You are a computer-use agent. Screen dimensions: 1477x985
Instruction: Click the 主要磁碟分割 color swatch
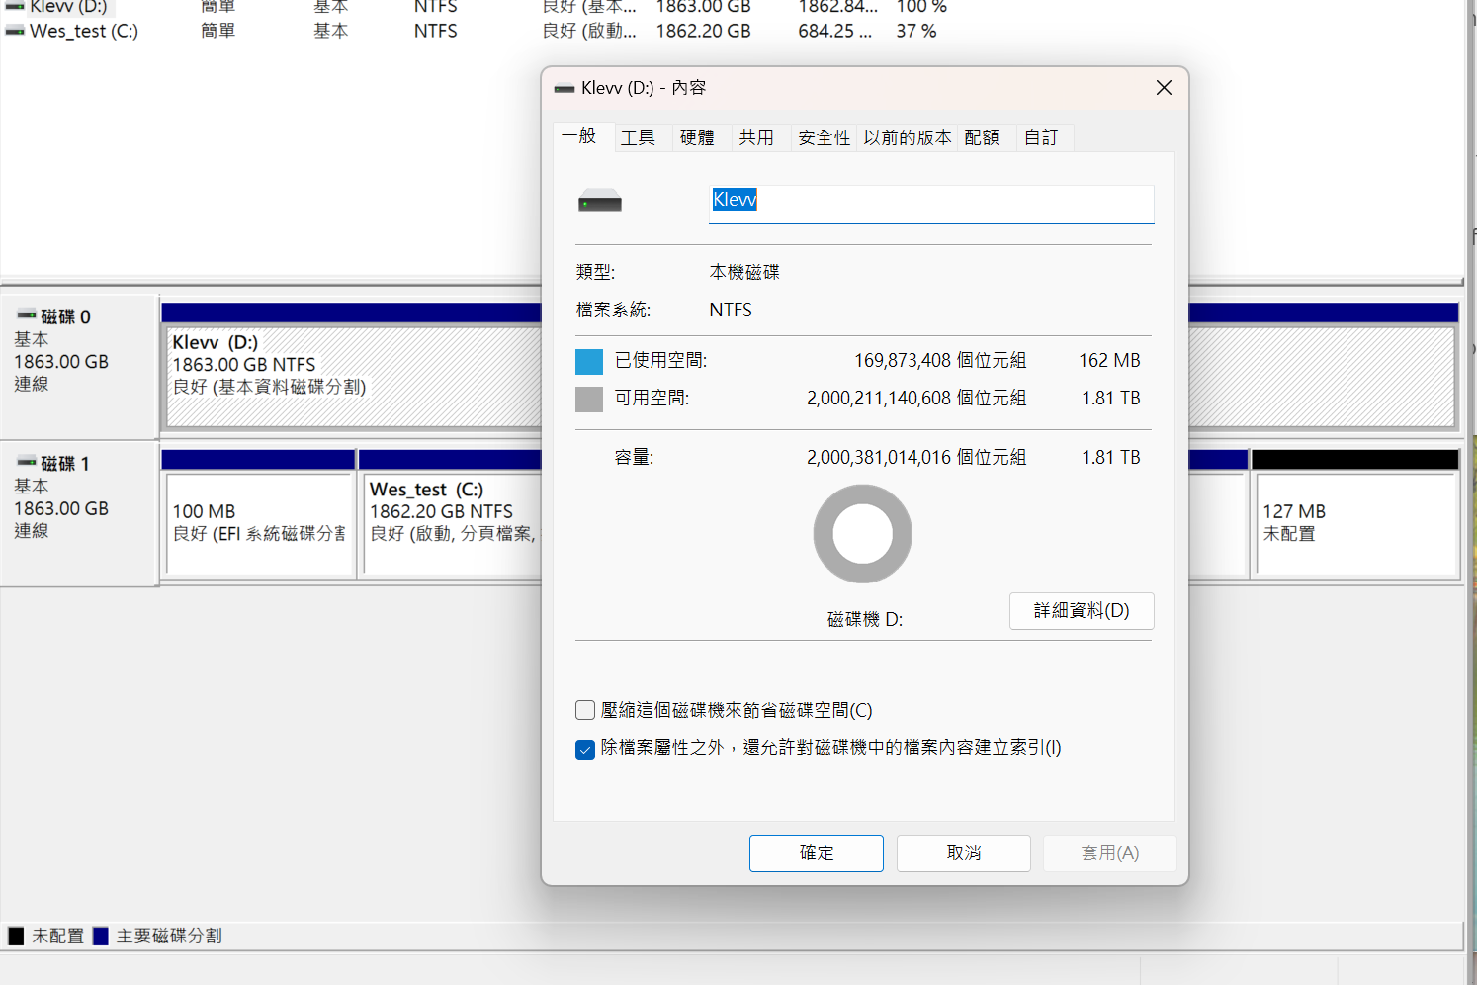[x=100, y=936]
